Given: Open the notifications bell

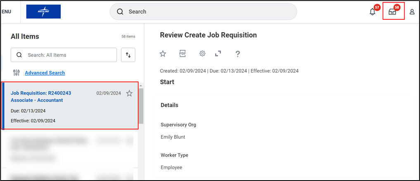Looking at the screenshot, I should click(373, 12).
